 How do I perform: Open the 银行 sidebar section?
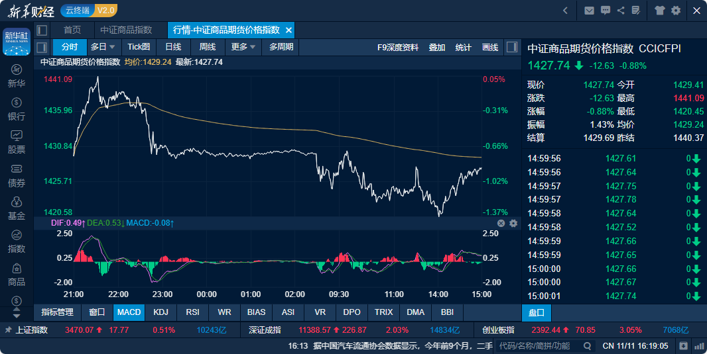tap(16, 109)
